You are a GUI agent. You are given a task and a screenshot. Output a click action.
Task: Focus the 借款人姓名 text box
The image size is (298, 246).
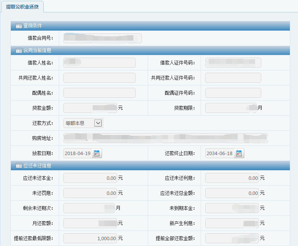pyautogui.click(x=99, y=63)
